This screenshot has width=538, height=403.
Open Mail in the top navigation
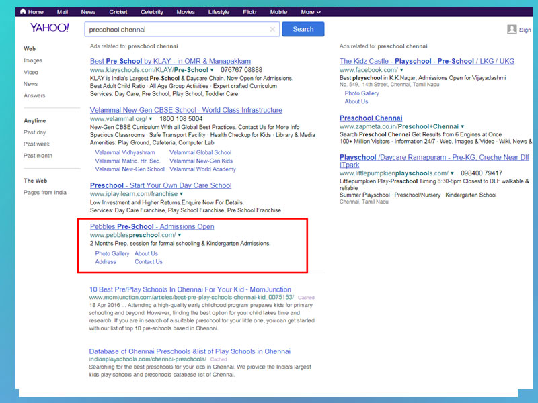pyautogui.click(x=63, y=12)
